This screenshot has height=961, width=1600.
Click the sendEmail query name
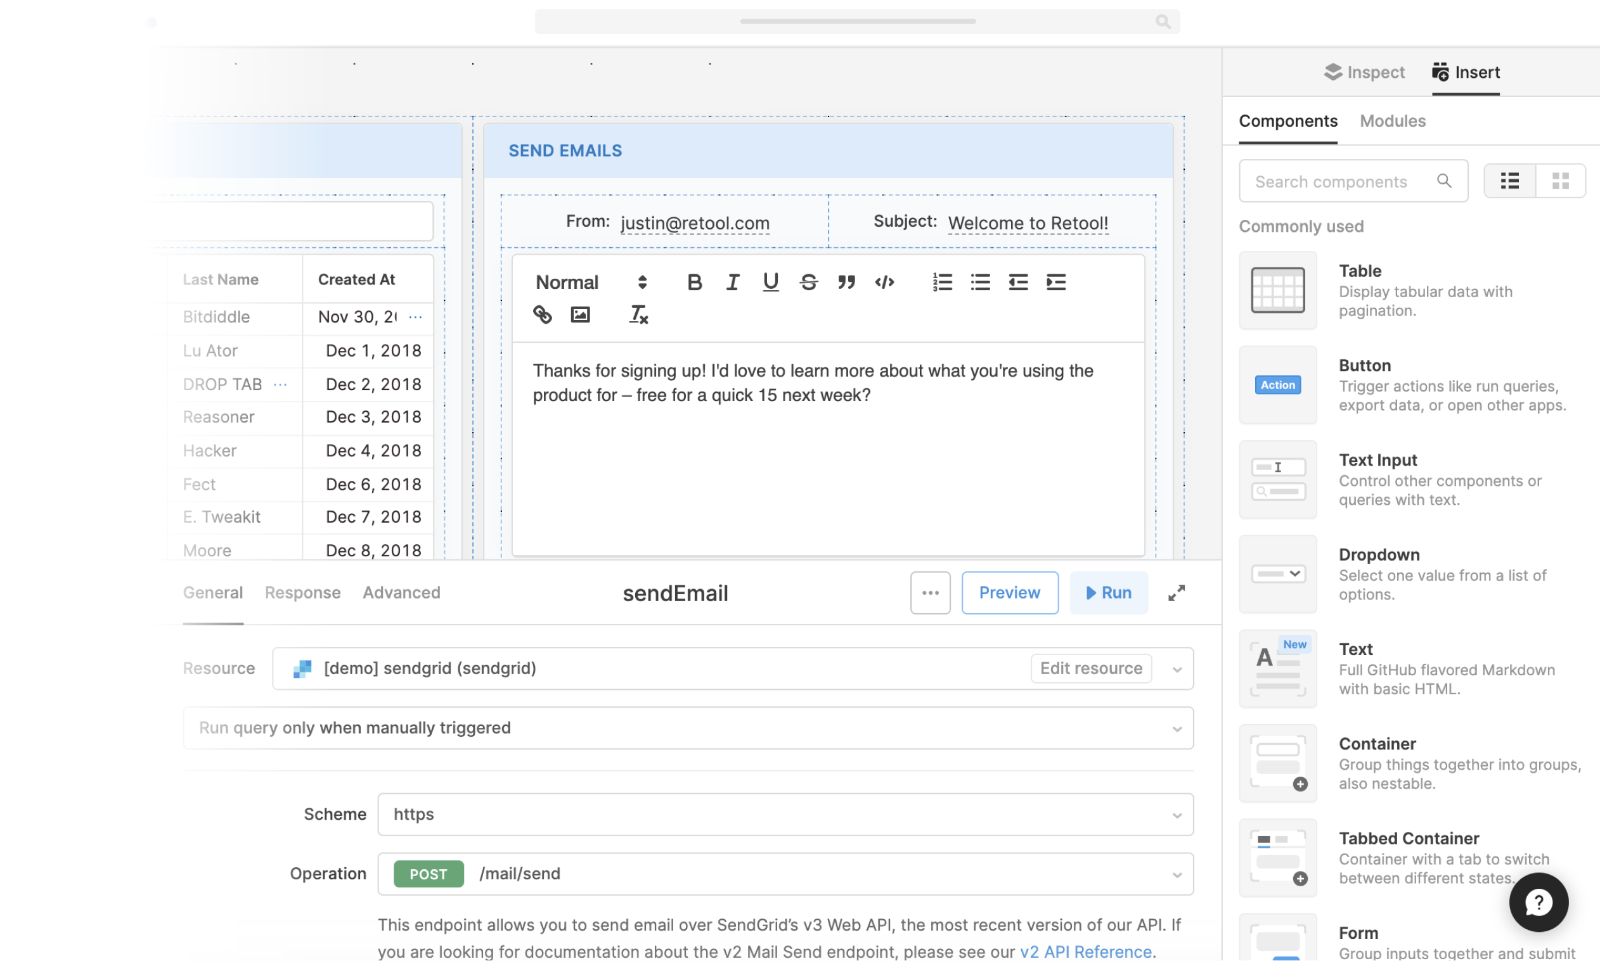(675, 593)
